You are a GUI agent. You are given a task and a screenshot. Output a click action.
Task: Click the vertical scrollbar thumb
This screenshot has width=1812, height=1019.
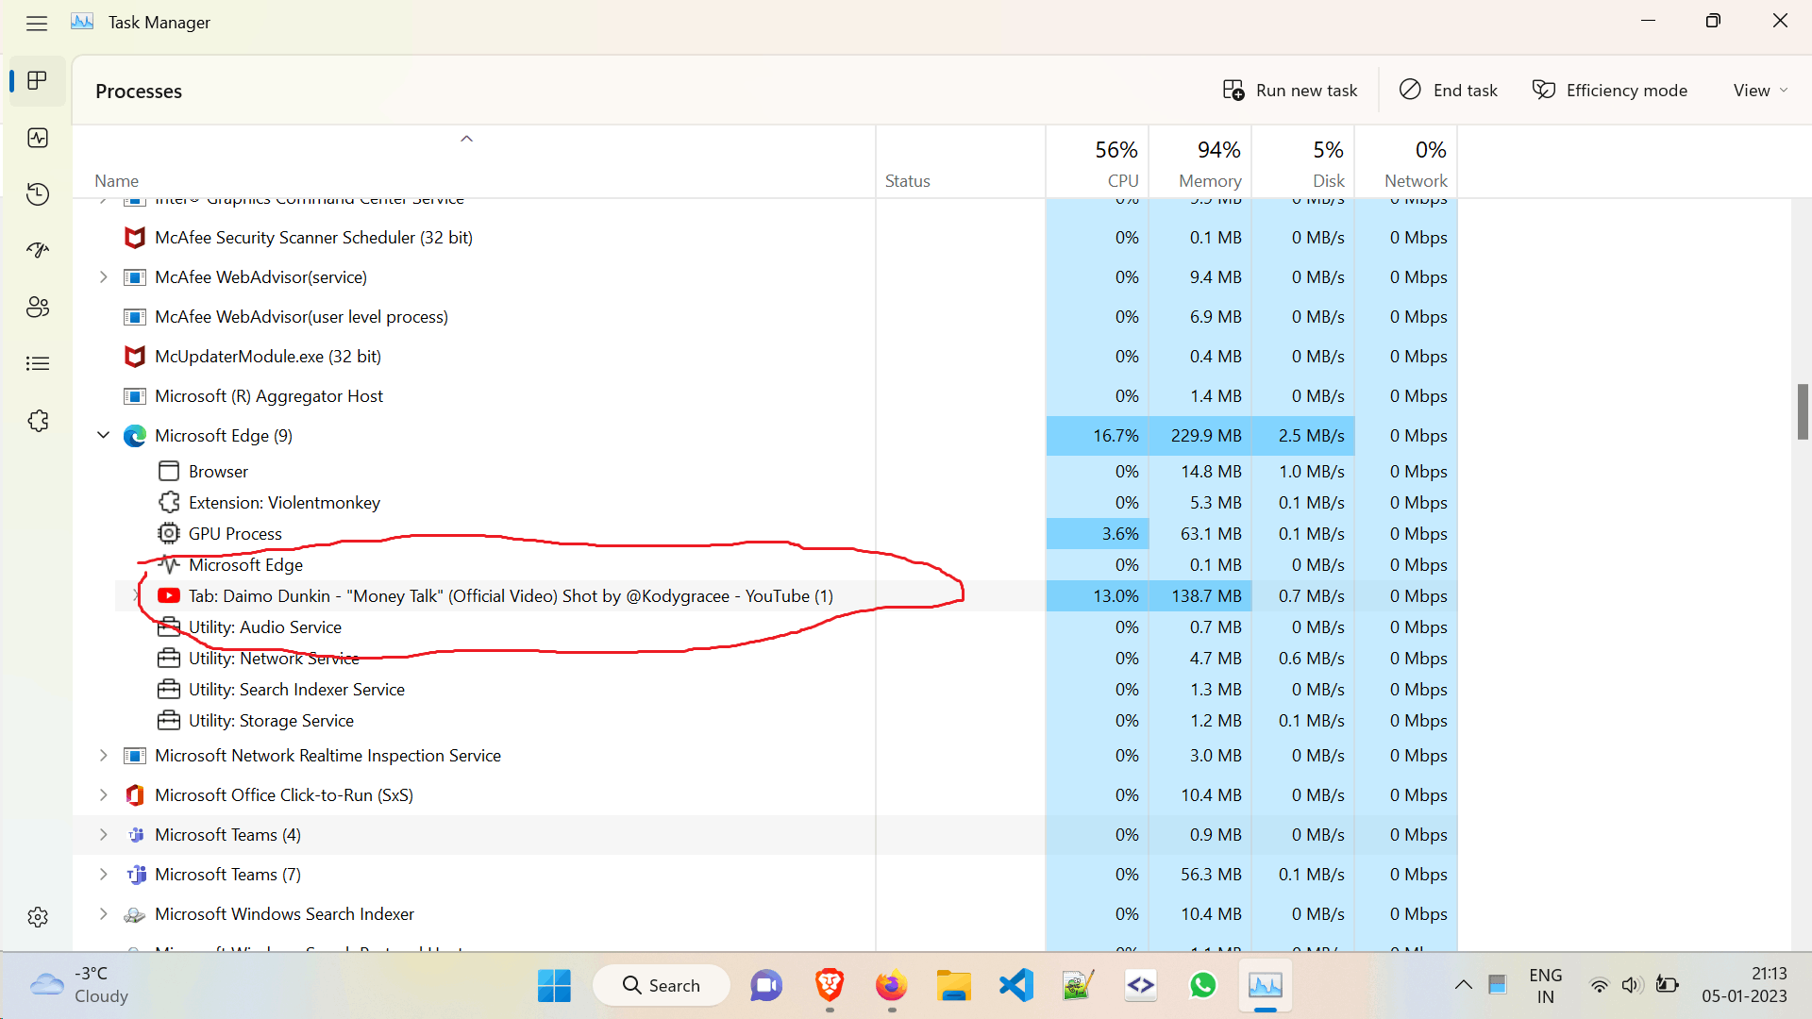pos(1803,411)
